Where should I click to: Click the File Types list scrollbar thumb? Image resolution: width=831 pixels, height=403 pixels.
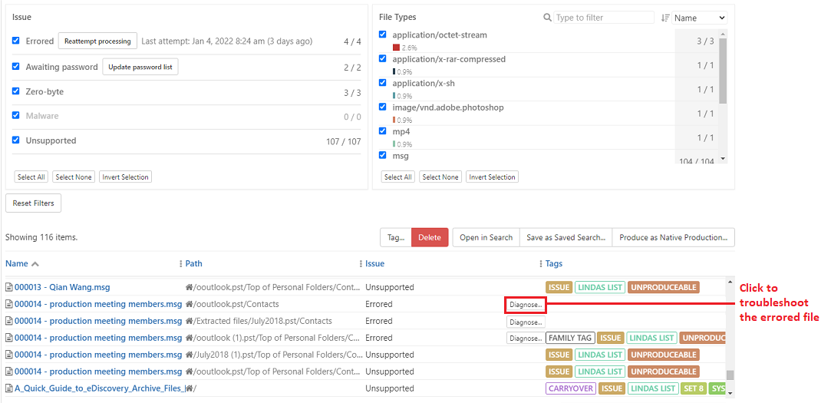[723, 71]
